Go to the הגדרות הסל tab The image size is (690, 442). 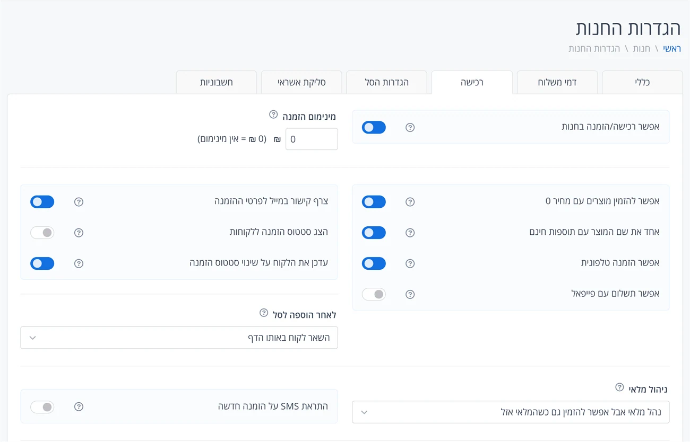[386, 82]
